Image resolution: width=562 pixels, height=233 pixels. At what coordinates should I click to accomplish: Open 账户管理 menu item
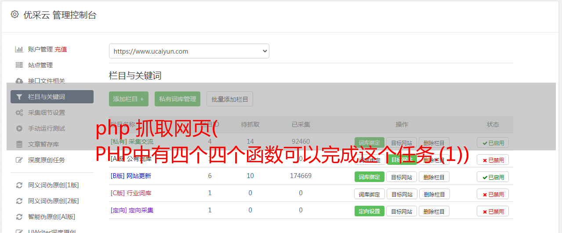pos(40,49)
